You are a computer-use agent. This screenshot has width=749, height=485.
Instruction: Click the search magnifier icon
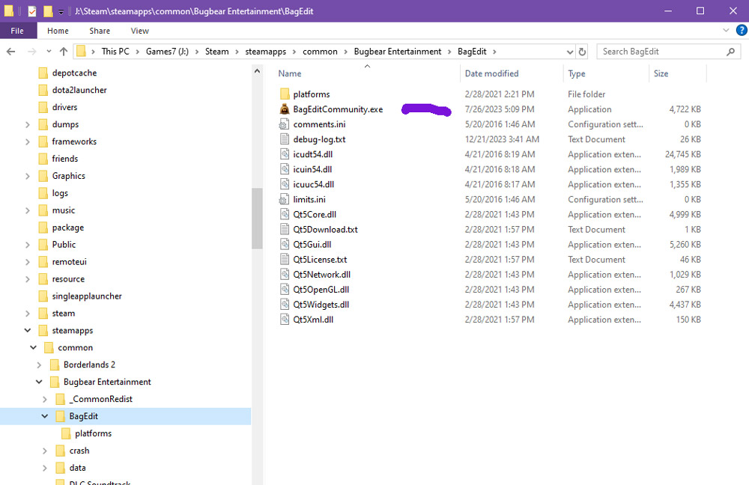731,52
